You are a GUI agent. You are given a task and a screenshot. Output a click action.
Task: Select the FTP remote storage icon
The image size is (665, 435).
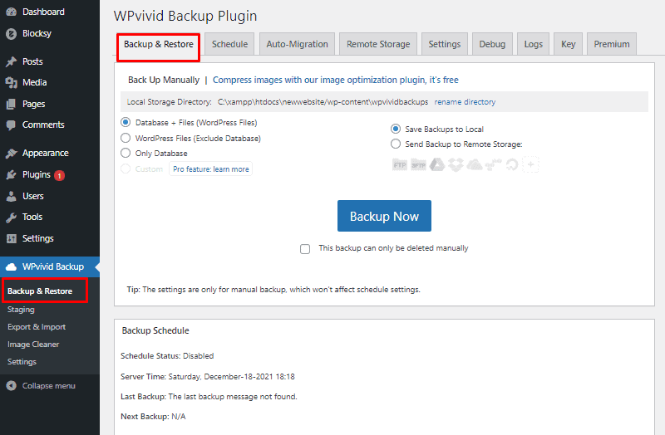[x=400, y=164]
